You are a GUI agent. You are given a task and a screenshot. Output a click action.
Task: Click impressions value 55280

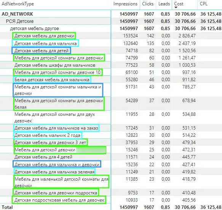132,80
